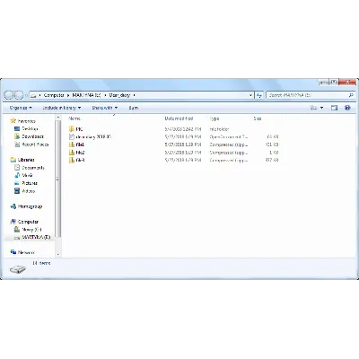Sort by the Date modified column header

pyautogui.click(x=179, y=118)
